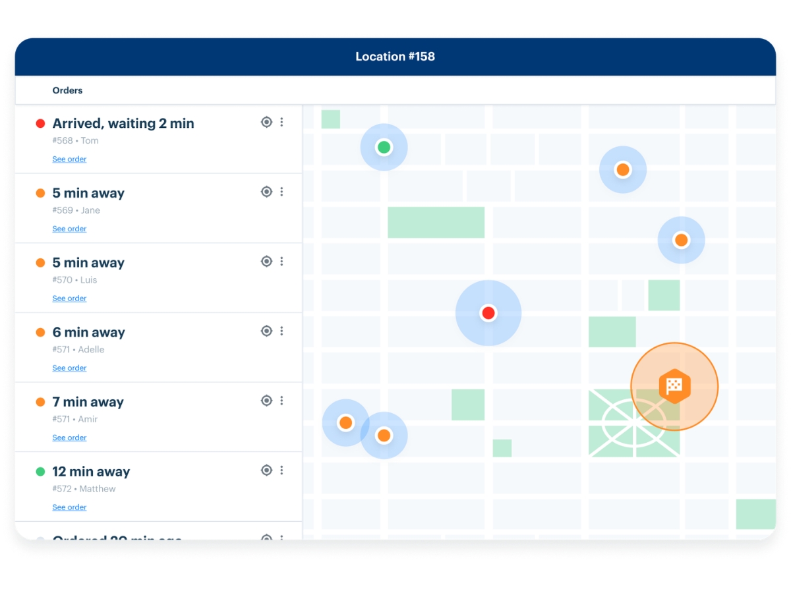
Task: Click the green status dot beside 12 min away
Action: point(40,472)
